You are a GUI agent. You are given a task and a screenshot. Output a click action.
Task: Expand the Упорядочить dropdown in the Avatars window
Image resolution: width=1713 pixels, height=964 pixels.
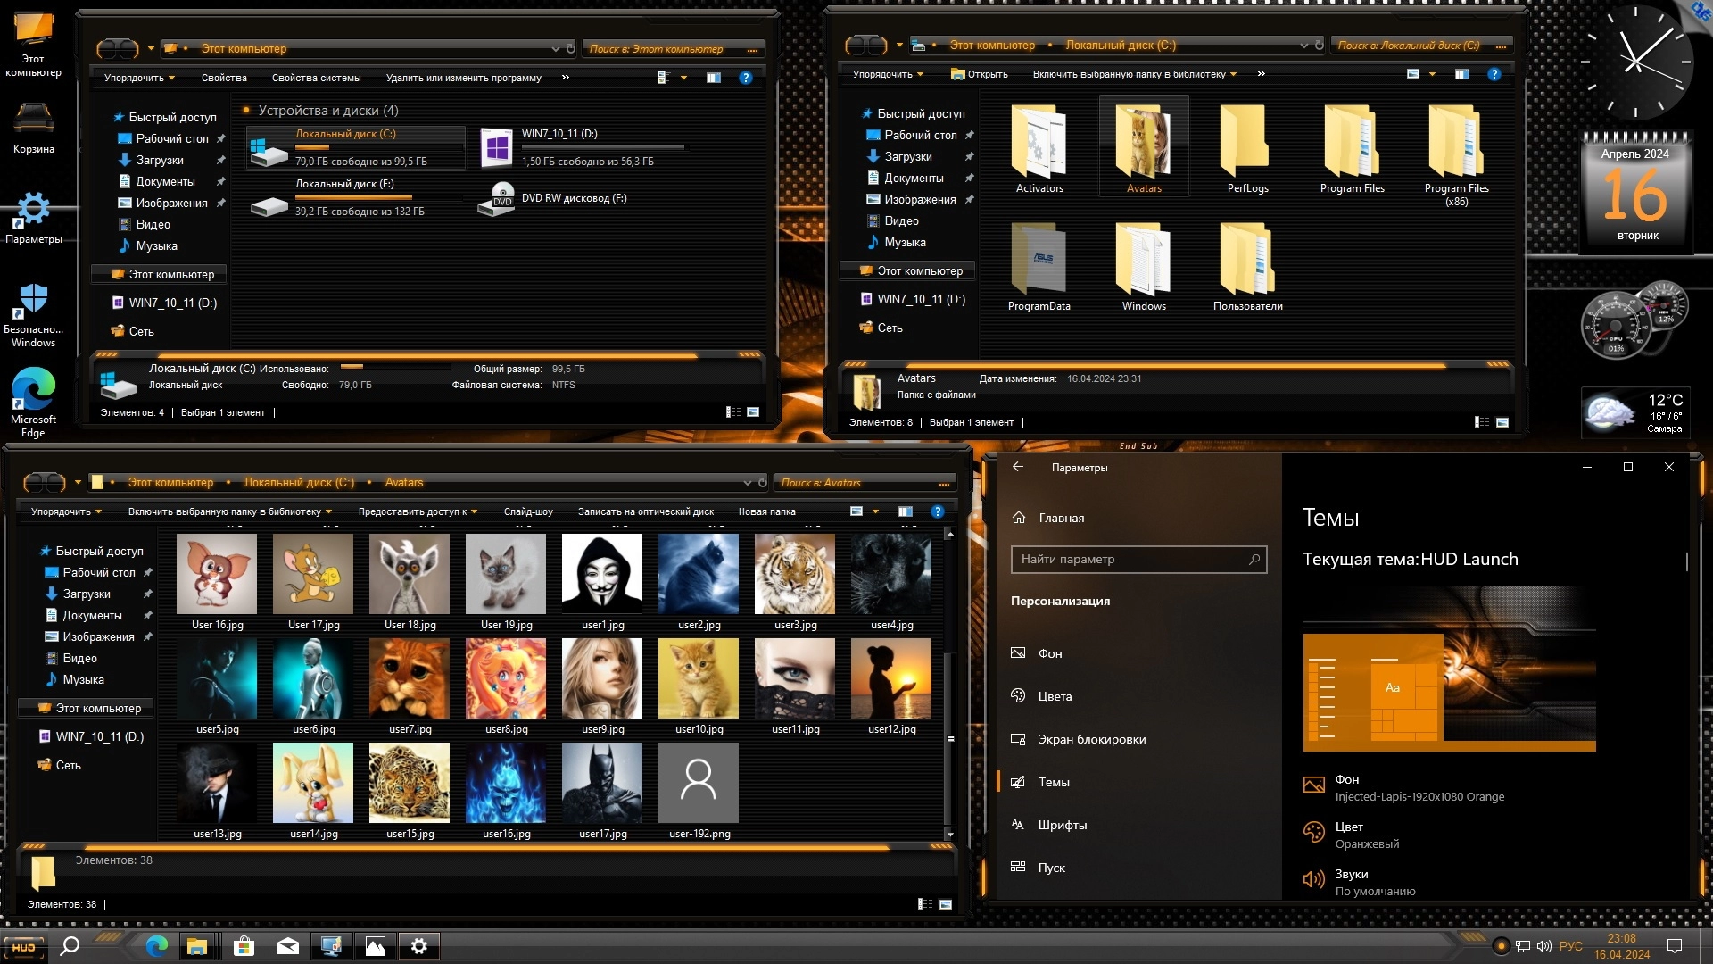[66, 511]
